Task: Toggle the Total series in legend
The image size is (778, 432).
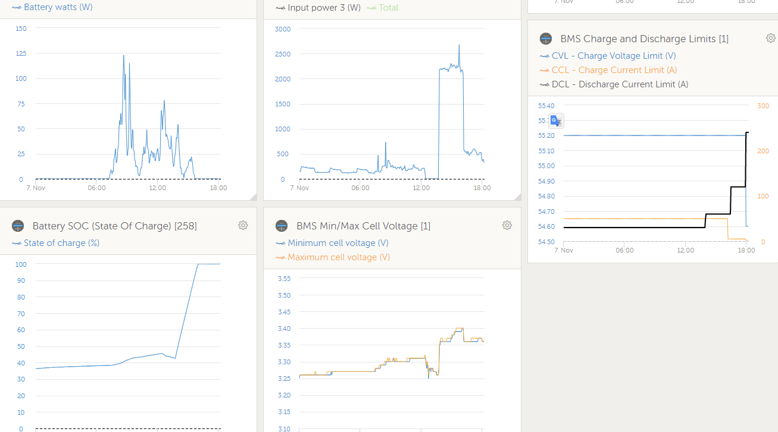Action: (388, 8)
